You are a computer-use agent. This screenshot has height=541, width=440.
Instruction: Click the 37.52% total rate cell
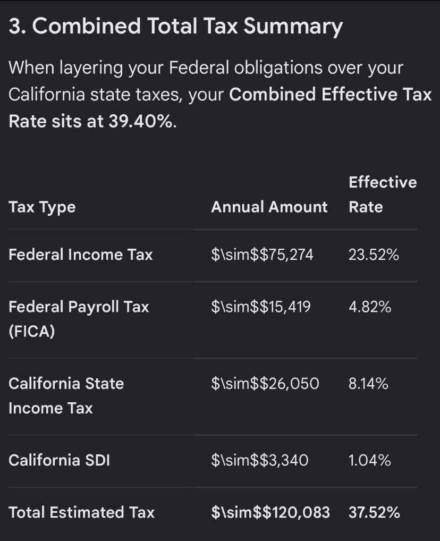coord(374,512)
